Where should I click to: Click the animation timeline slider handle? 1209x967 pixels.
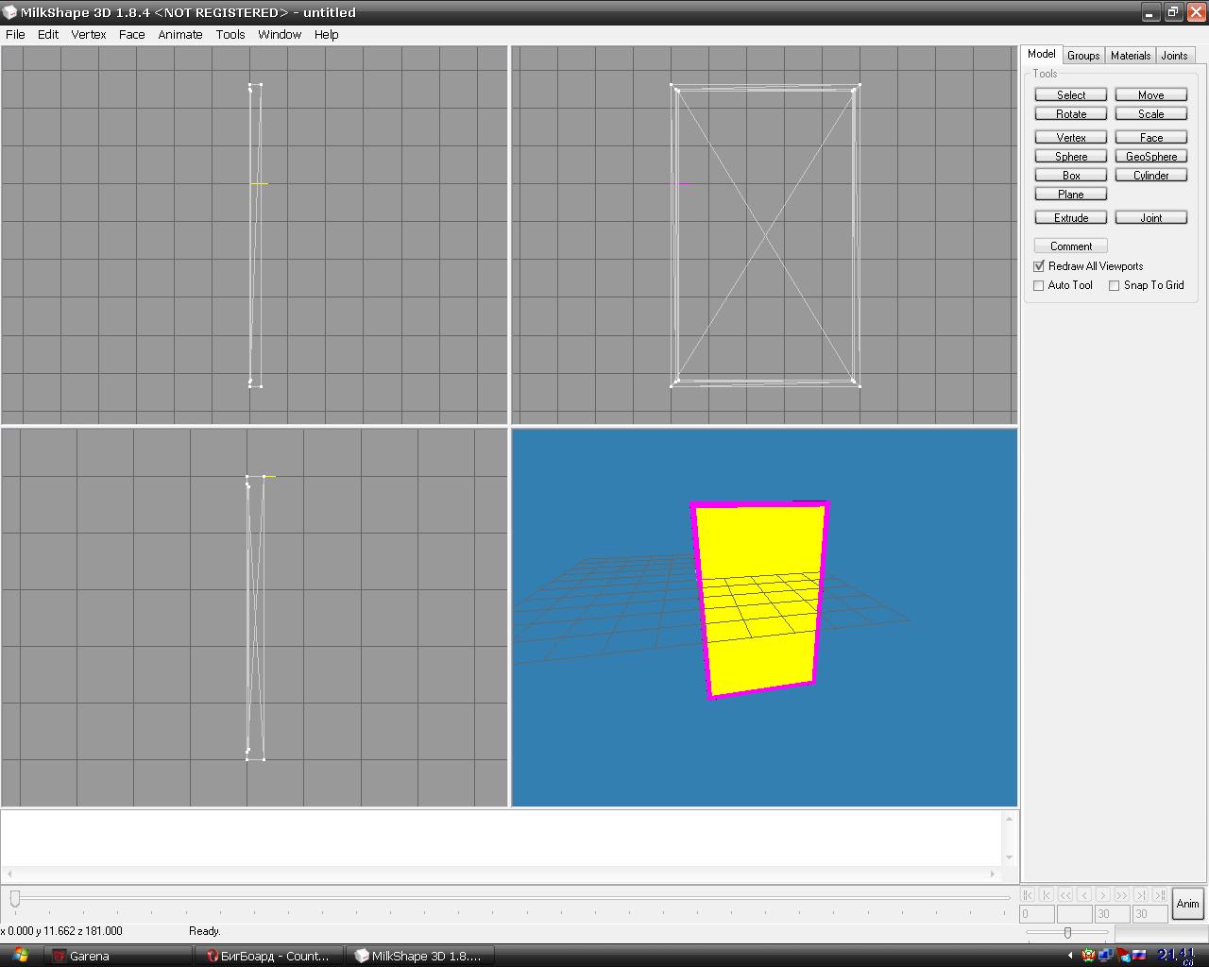tap(14, 898)
